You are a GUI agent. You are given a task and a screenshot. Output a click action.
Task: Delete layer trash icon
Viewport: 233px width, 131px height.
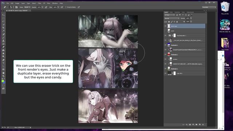pyautogui.click(x=203, y=124)
